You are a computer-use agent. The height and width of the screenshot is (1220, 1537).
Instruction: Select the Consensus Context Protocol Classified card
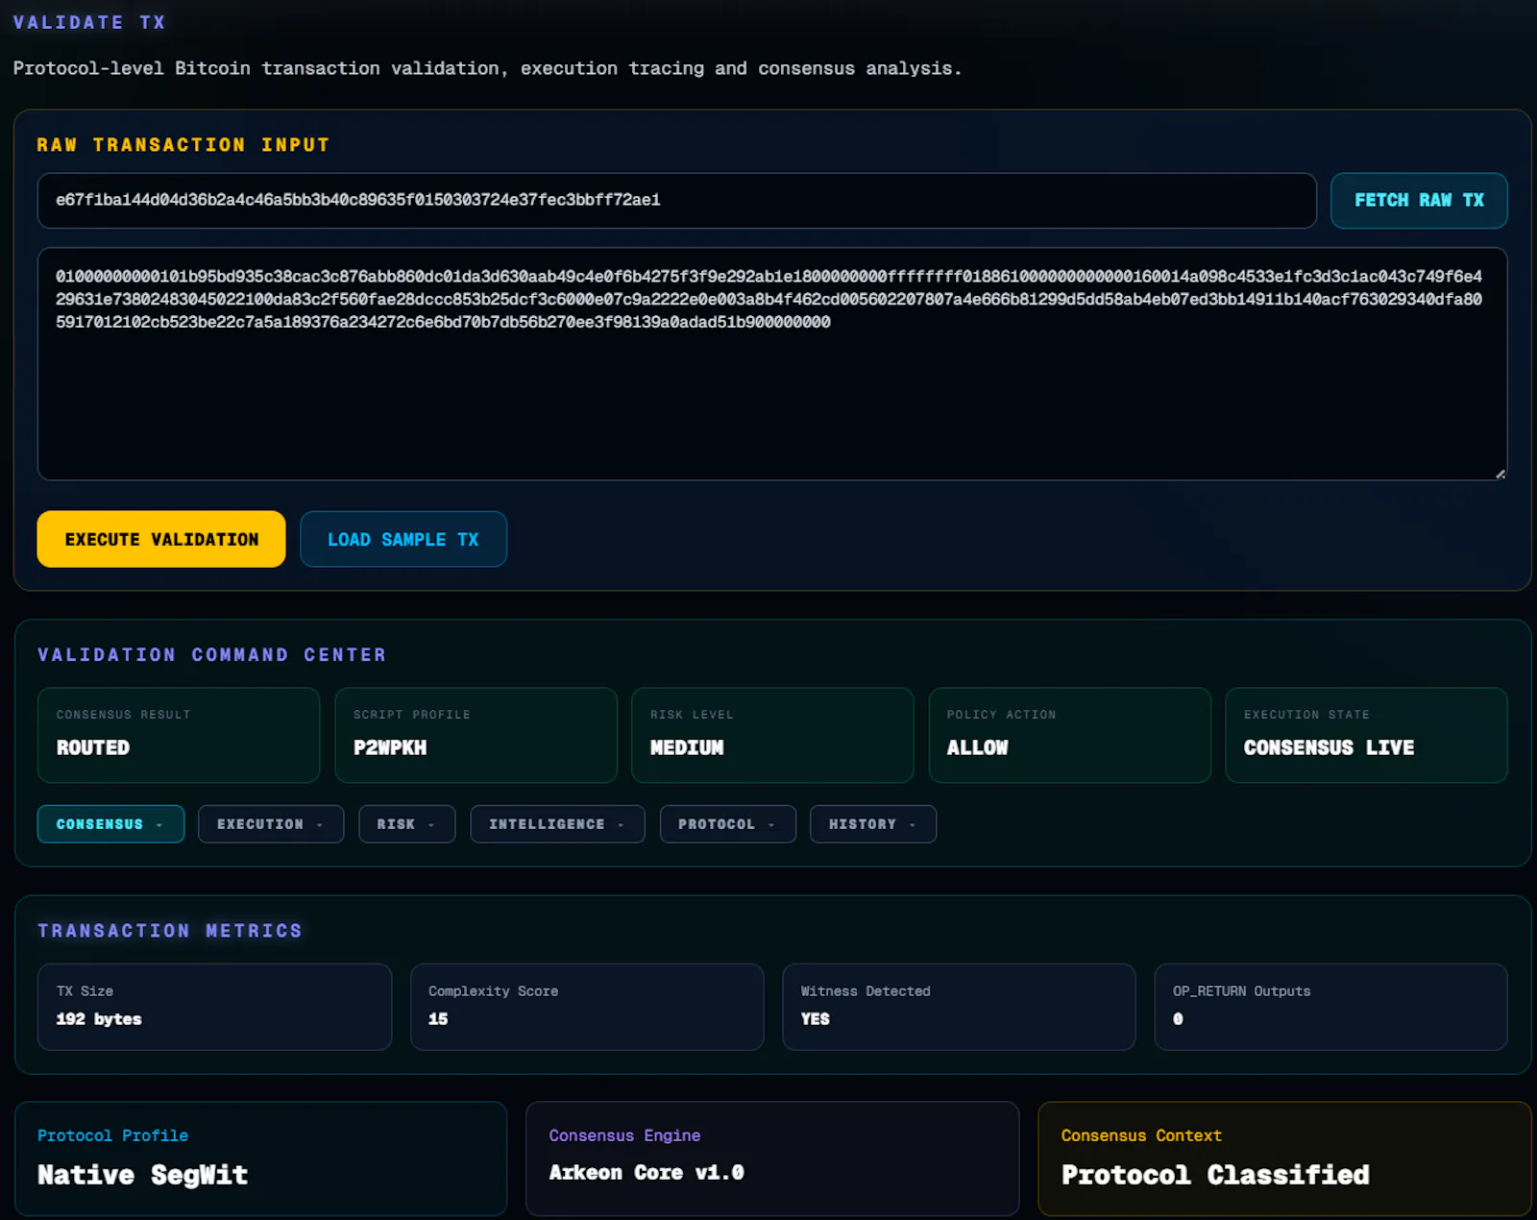click(1284, 1159)
